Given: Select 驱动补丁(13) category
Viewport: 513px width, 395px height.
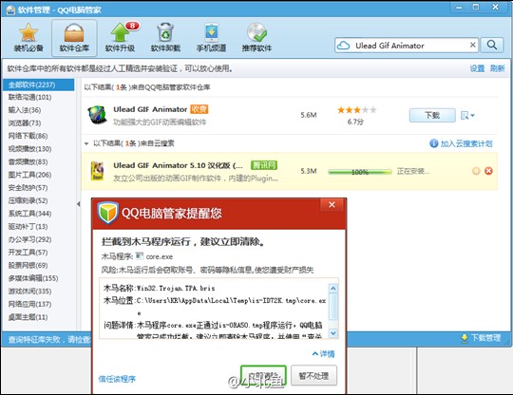Looking at the screenshot, I should click(x=28, y=227).
